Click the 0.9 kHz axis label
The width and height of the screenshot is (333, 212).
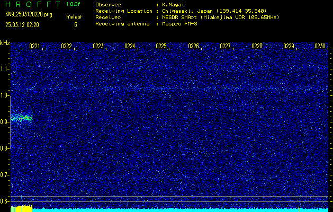tap(4, 122)
